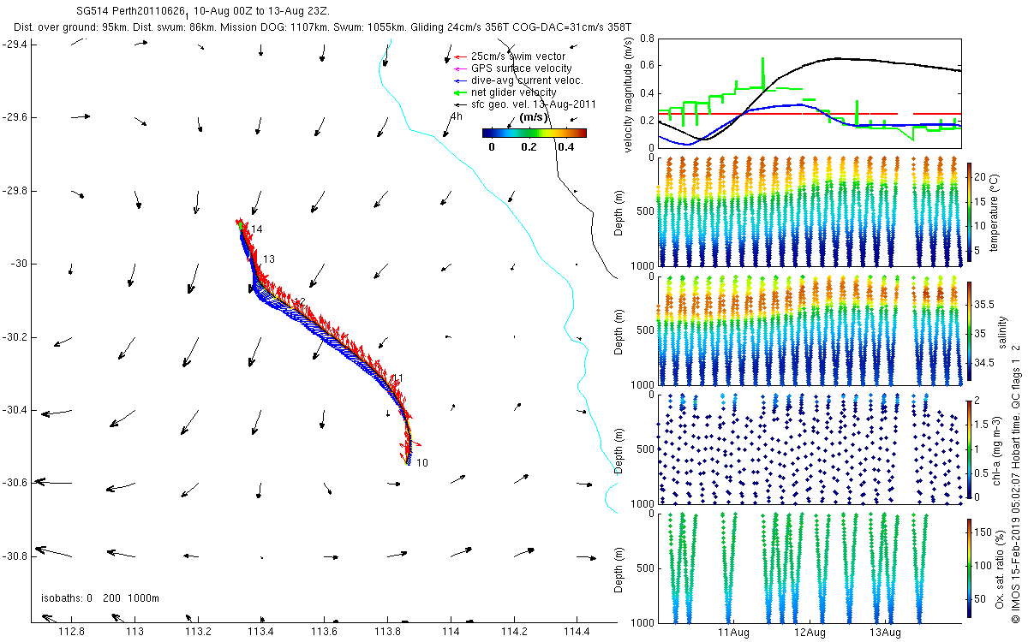Click the temperature colorbar
Image resolution: width=1028 pixels, height=642 pixels.
pyautogui.click(x=969, y=211)
